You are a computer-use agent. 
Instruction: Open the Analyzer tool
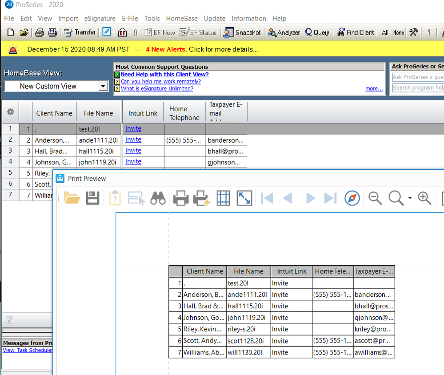[x=284, y=32]
